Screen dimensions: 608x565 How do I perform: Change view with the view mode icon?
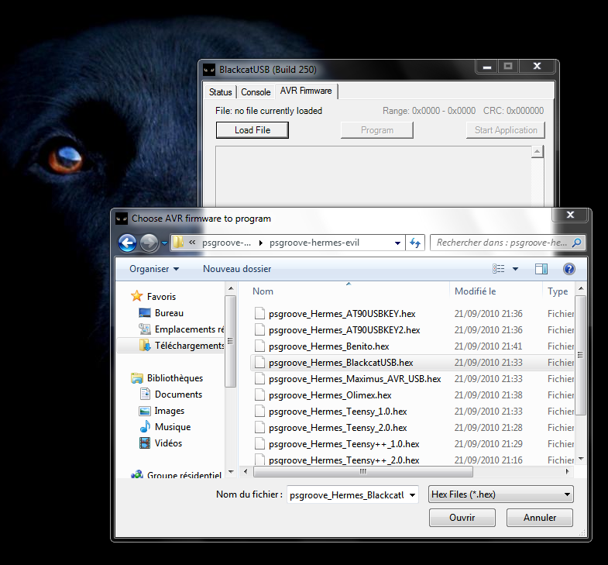coord(500,269)
